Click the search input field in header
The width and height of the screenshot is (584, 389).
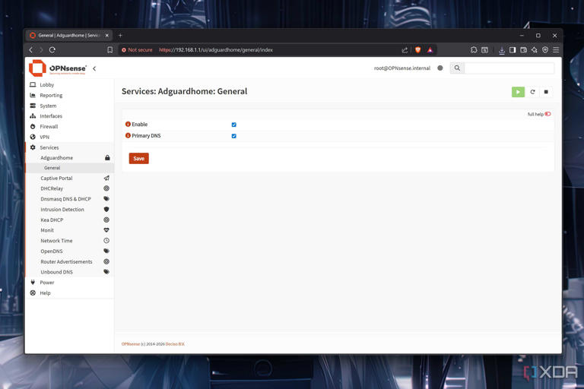[x=509, y=68]
